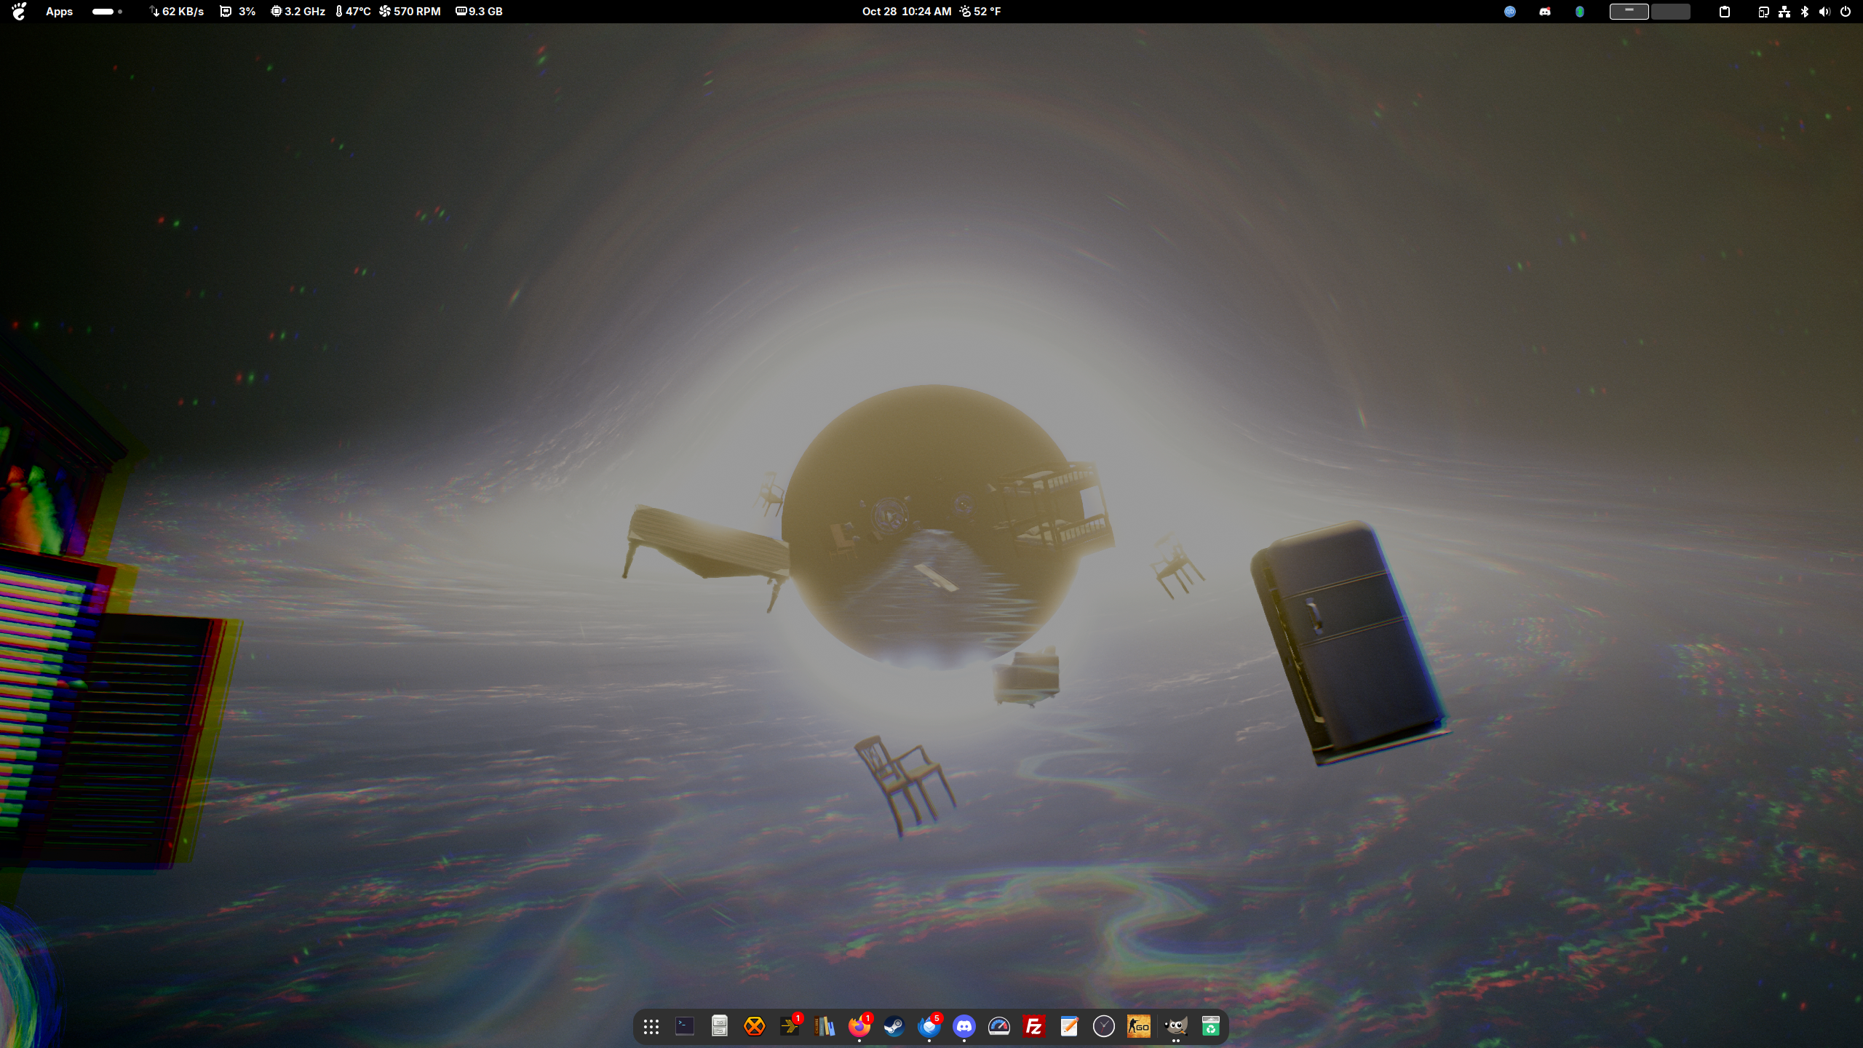This screenshot has height=1048, width=1863.
Task: Open the date and time calendar menu
Action: tap(906, 12)
